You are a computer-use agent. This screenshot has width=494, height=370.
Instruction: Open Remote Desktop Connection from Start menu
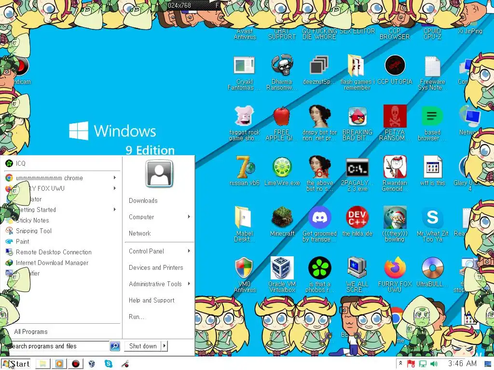tap(61, 252)
